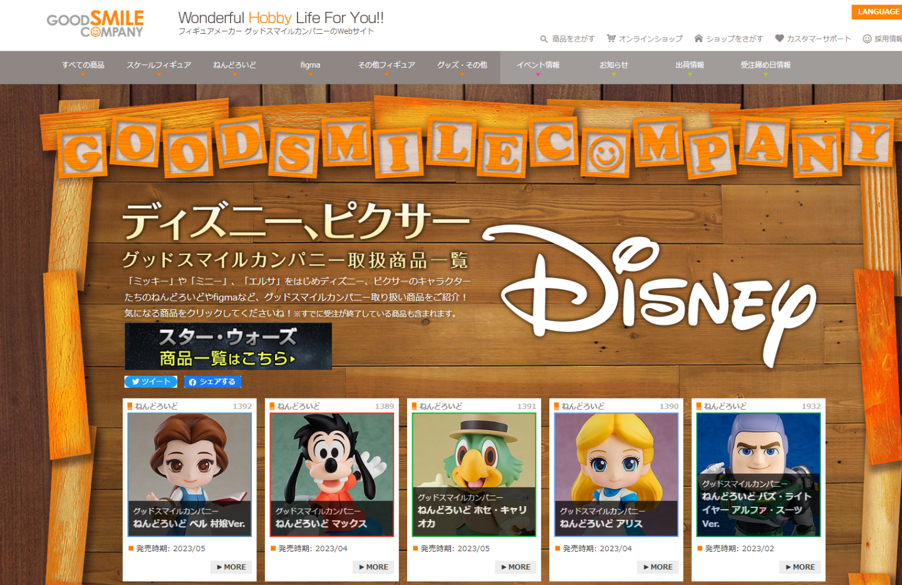
Task: Open the Nendoroid Max product thumbnail
Action: coord(331,474)
